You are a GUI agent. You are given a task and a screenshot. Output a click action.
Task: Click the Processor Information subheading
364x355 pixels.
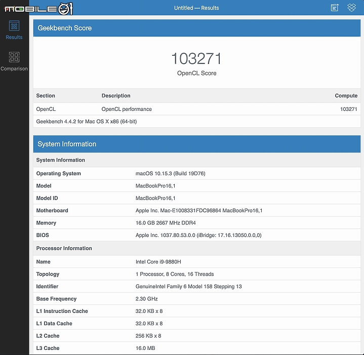(64, 248)
